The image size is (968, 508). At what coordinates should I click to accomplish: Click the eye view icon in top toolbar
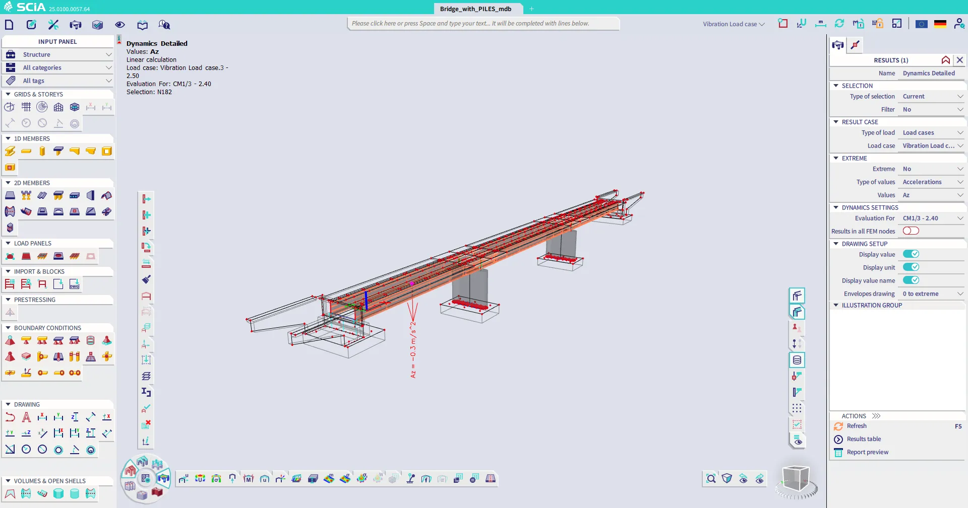120,25
